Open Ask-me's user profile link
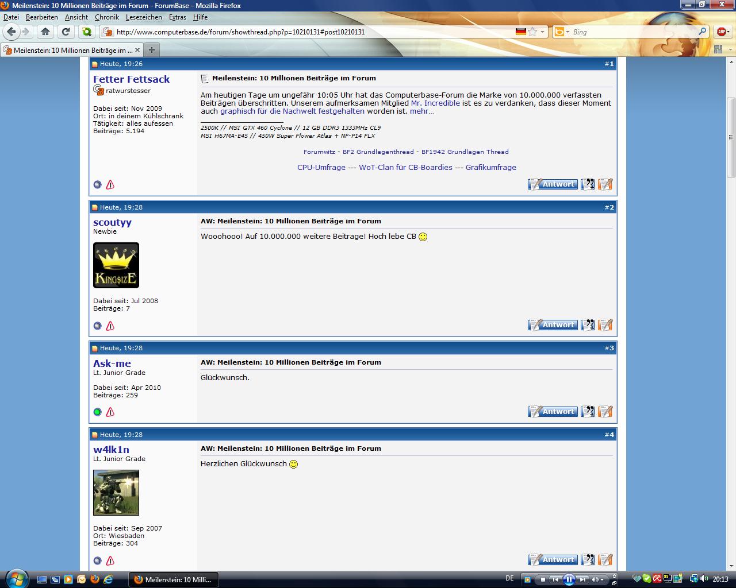 pyautogui.click(x=112, y=363)
